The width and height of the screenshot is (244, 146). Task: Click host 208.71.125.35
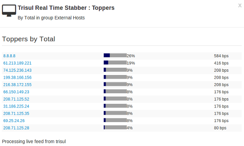[16, 114]
